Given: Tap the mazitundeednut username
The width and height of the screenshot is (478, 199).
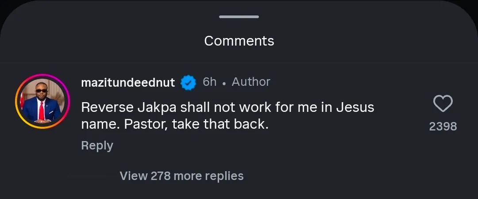Looking at the screenshot, I should [x=128, y=82].
